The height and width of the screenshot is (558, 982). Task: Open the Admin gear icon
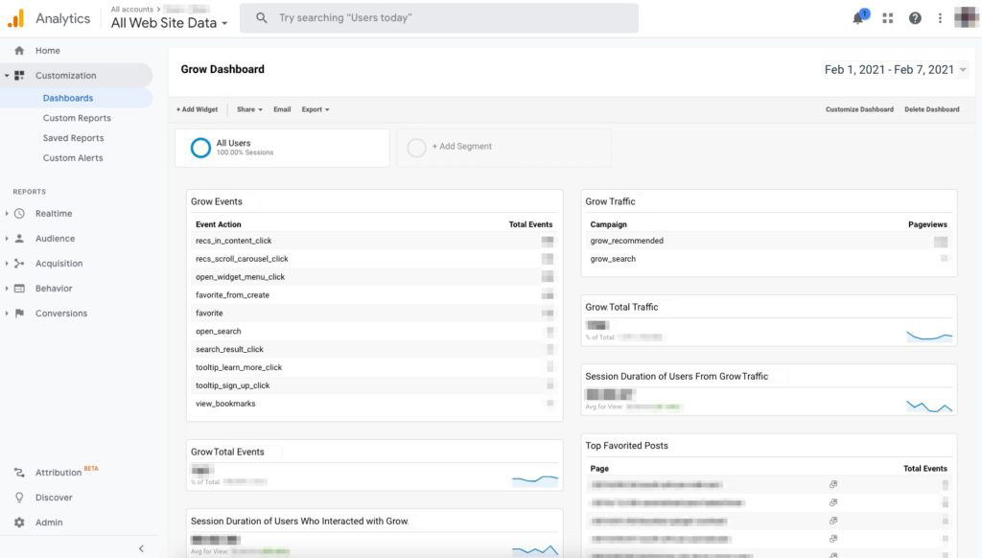[17, 522]
